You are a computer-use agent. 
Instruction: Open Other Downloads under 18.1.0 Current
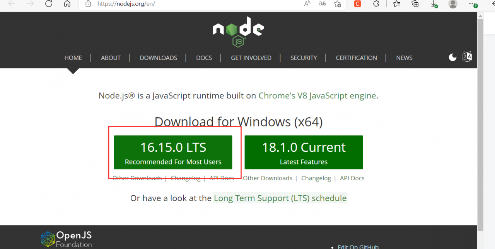(x=268, y=178)
